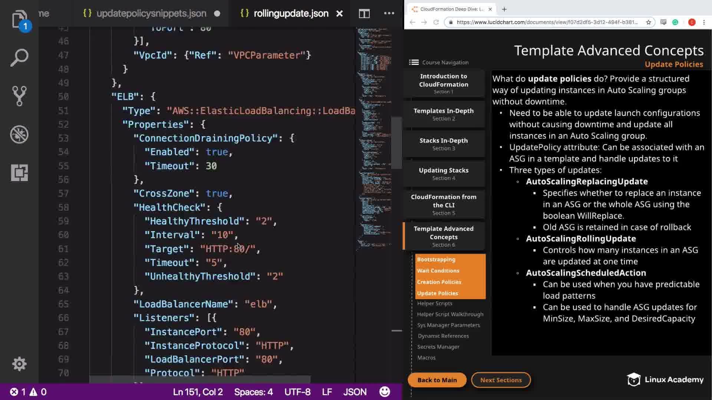Viewport: 712px width, 400px height.
Task: Select JSON language mode in status bar
Action: (x=355, y=392)
